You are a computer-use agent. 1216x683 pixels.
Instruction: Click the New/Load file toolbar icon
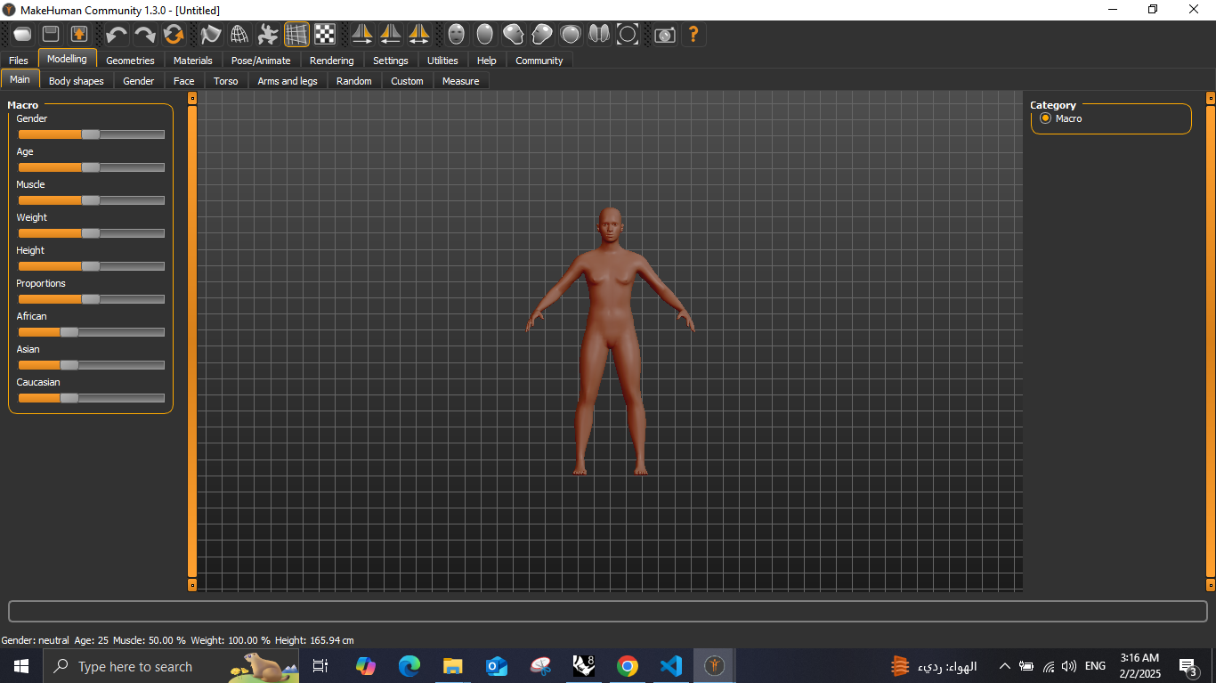[x=23, y=35]
